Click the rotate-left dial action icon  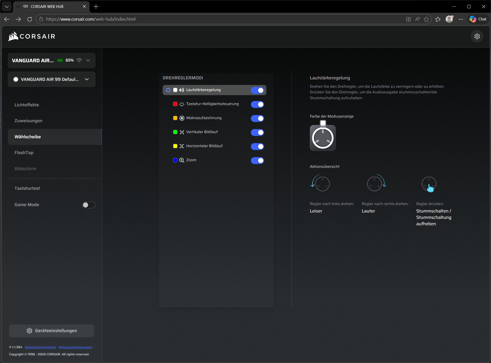(x=320, y=183)
